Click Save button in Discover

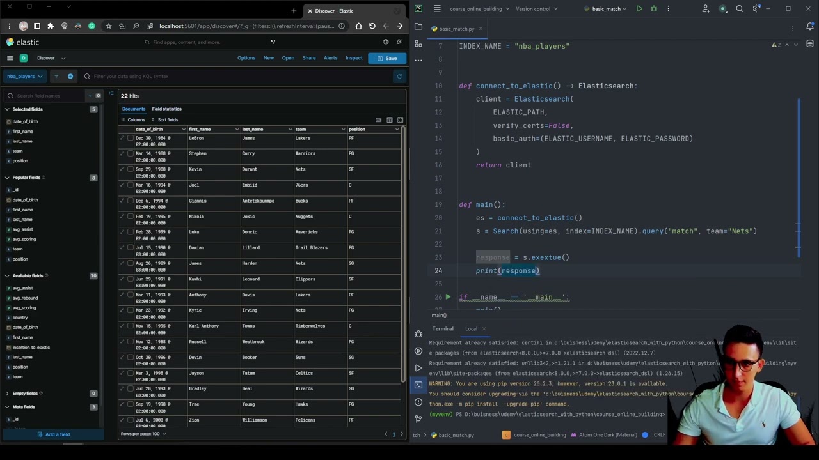386,58
